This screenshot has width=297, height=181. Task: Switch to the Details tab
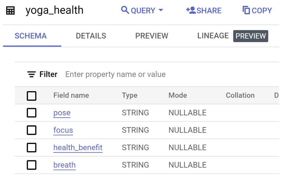(x=91, y=36)
